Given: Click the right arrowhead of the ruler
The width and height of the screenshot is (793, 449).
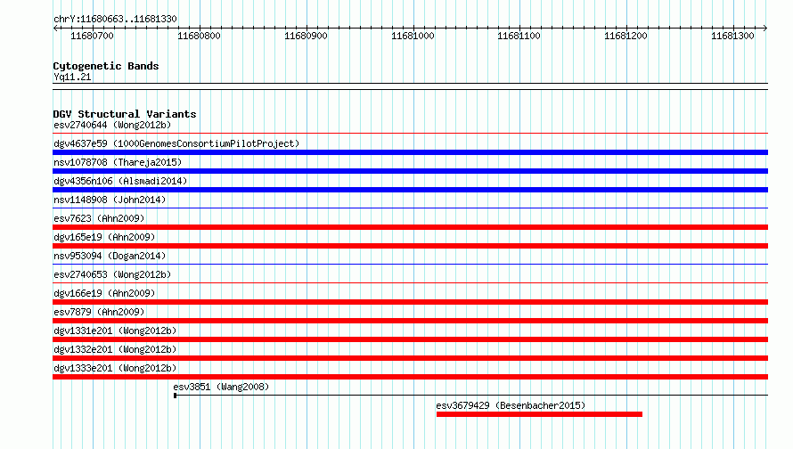Looking at the screenshot, I should (x=765, y=28).
